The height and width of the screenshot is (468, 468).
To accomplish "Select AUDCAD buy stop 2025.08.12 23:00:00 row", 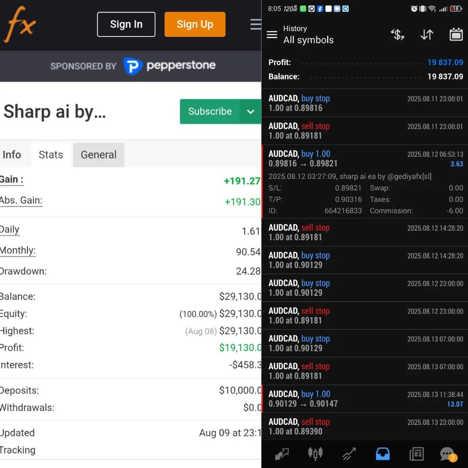I will click(x=366, y=288).
